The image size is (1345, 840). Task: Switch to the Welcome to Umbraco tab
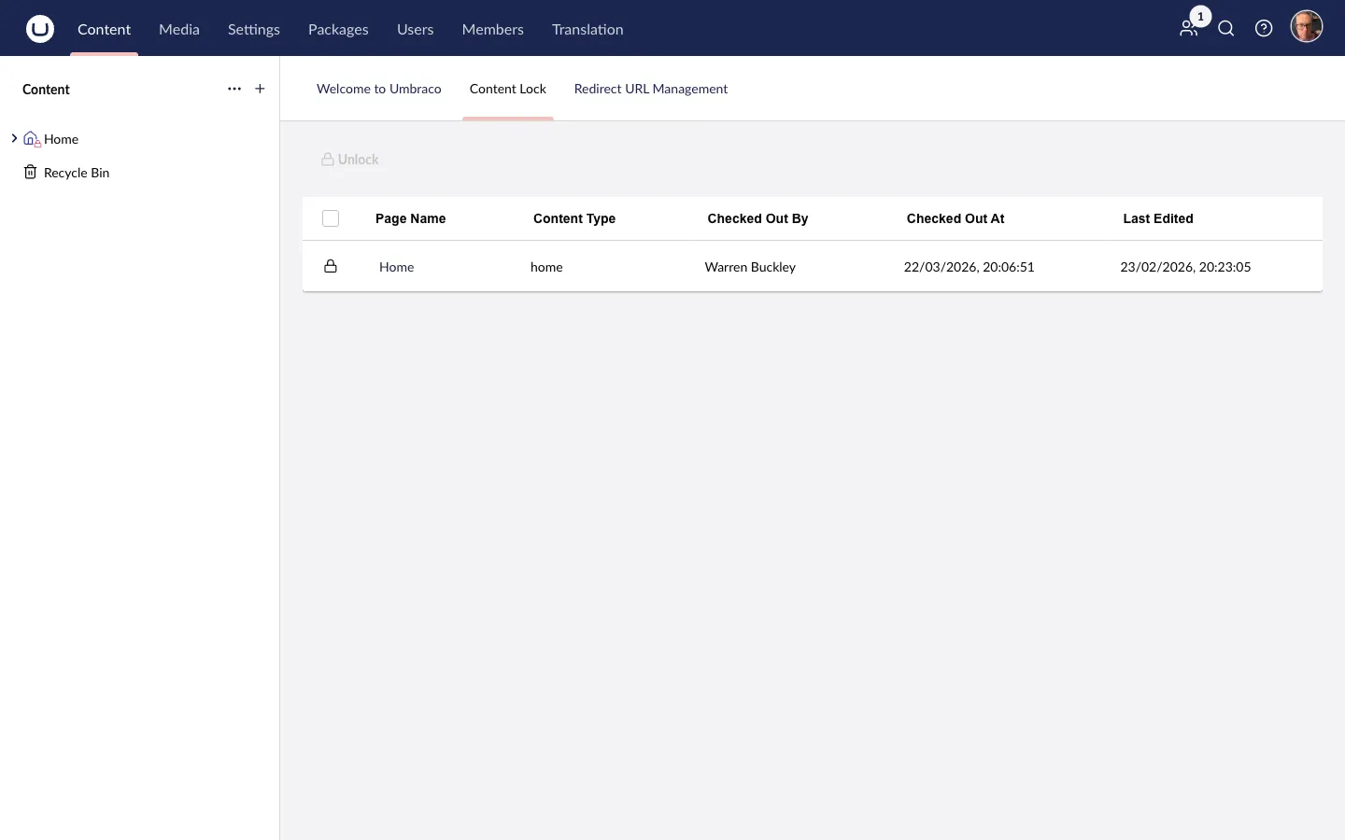click(378, 89)
